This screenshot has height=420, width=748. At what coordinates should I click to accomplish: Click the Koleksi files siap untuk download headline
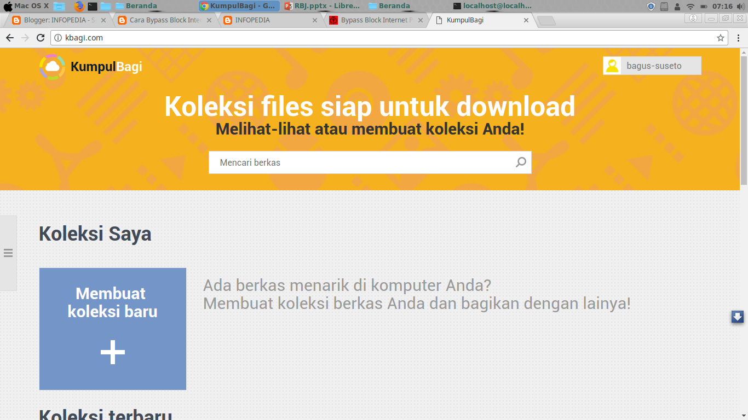[370, 106]
